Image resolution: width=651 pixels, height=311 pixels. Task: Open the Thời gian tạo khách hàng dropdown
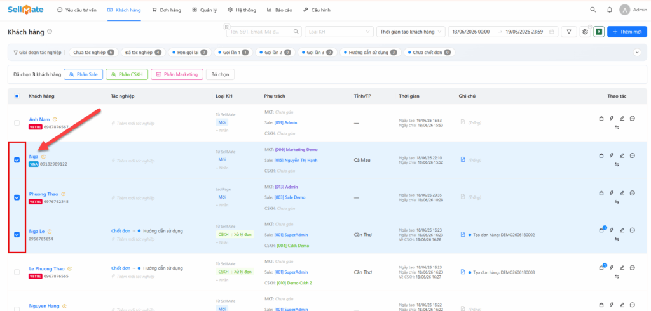click(411, 32)
